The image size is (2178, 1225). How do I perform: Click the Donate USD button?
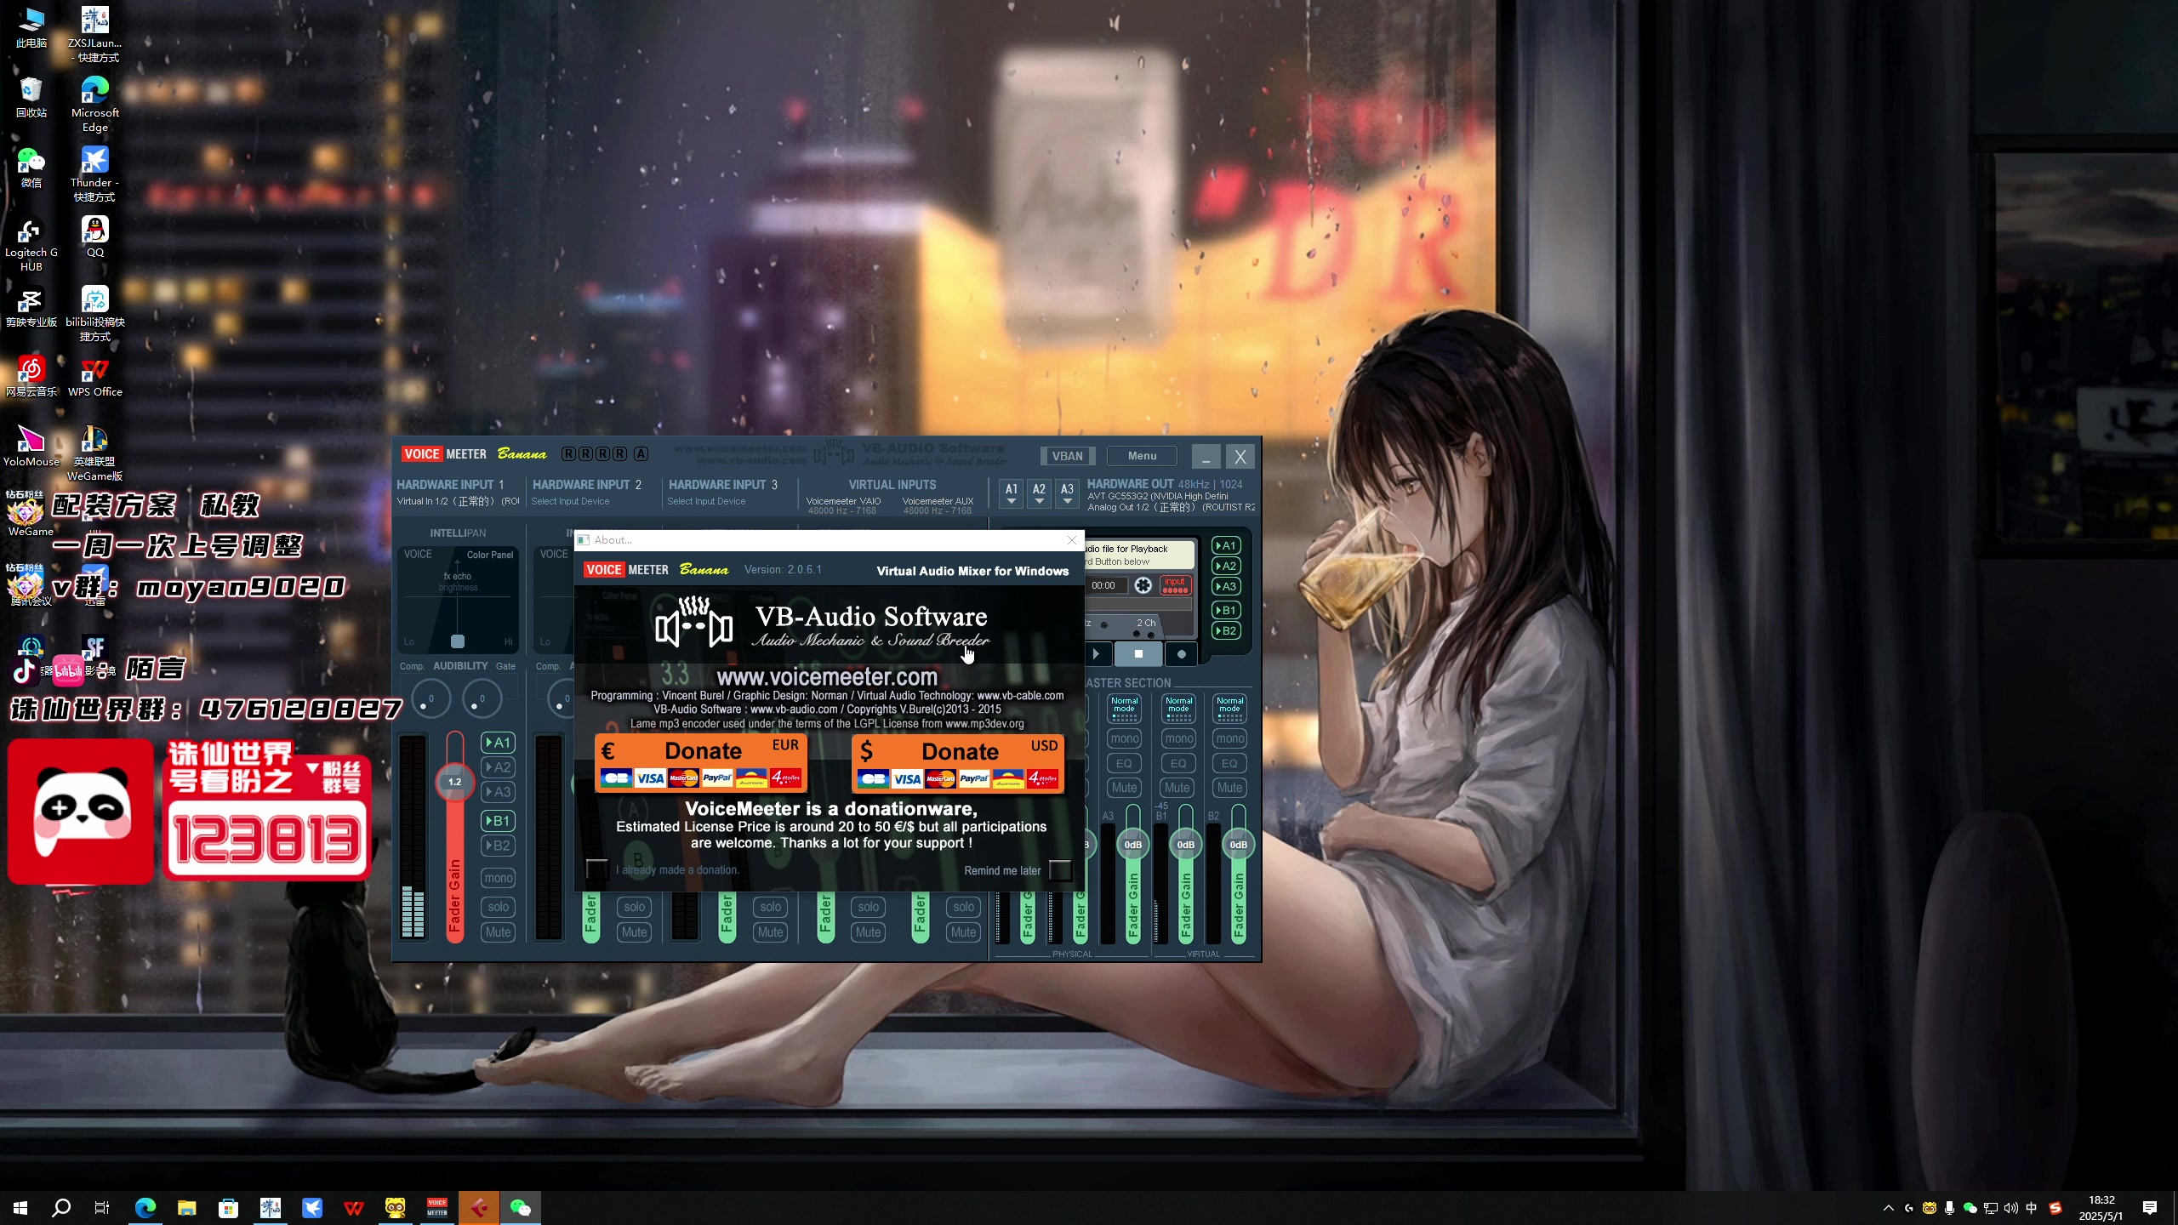[x=958, y=762]
